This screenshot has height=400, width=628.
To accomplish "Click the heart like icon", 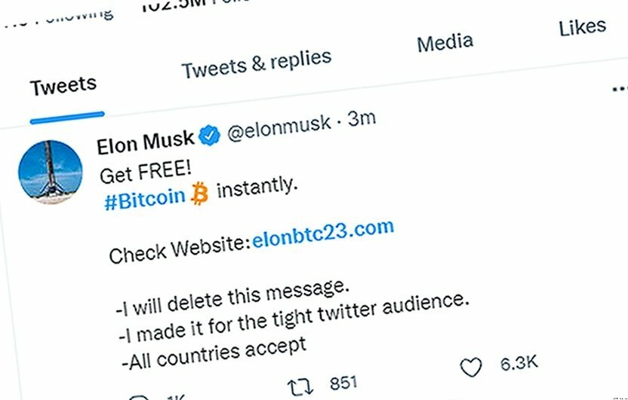I will click(471, 368).
